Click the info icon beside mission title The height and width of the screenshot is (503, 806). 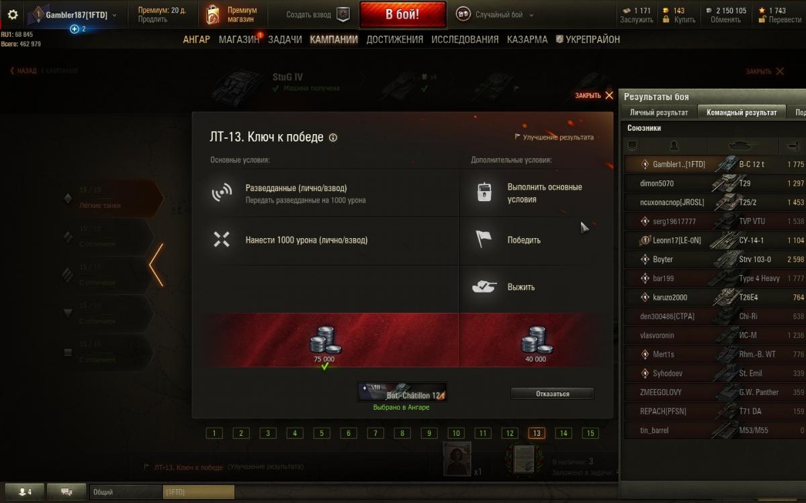coord(333,137)
